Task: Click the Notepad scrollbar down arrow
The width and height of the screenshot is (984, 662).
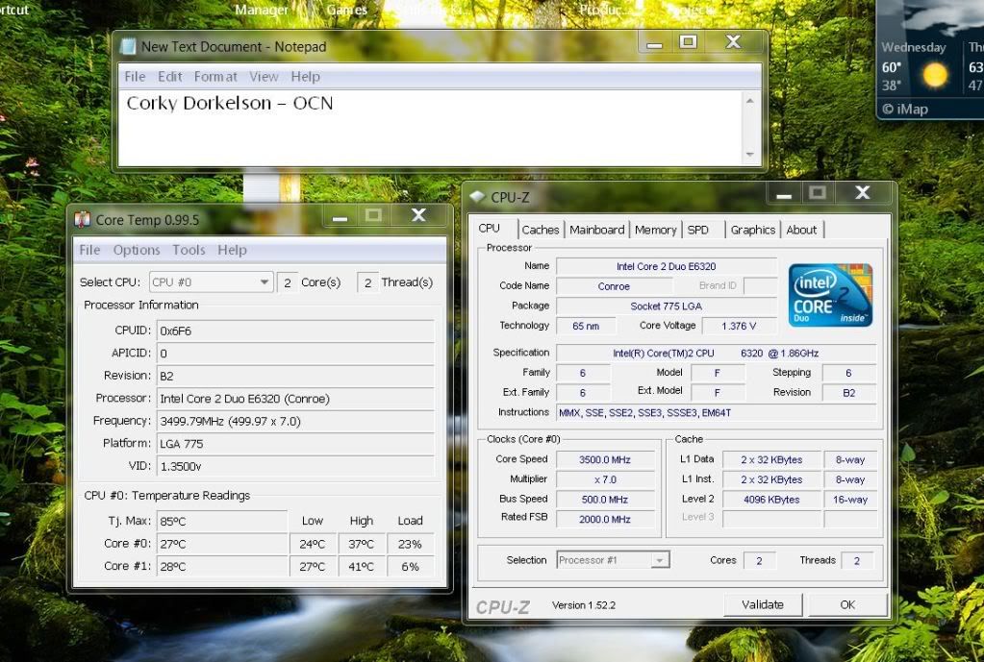Action: click(x=749, y=155)
